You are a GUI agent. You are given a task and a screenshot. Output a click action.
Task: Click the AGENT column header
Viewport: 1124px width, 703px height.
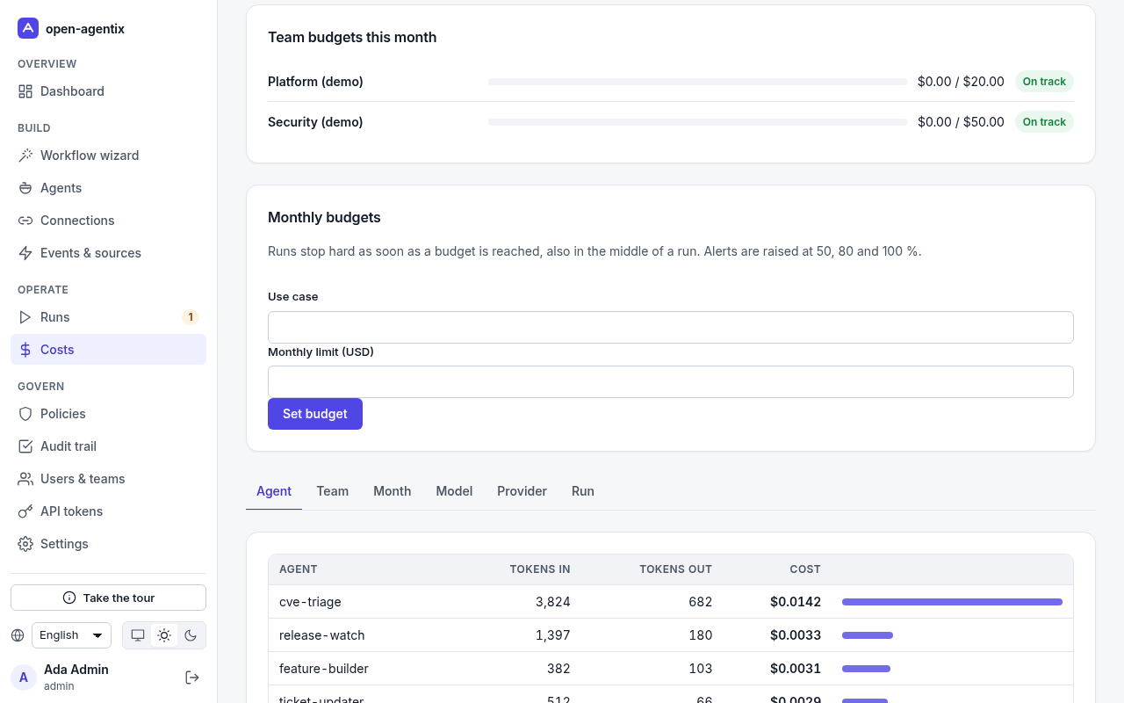pyautogui.click(x=299, y=569)
